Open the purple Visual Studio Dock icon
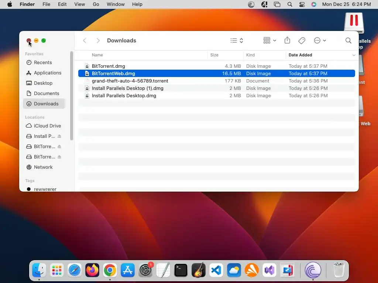 coord(269,270)
